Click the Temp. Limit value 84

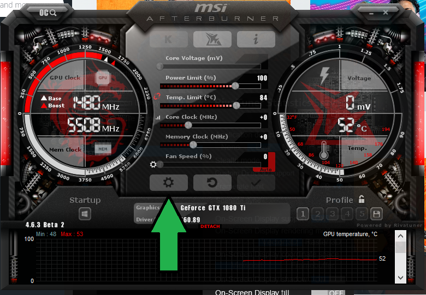click(263, 98)
